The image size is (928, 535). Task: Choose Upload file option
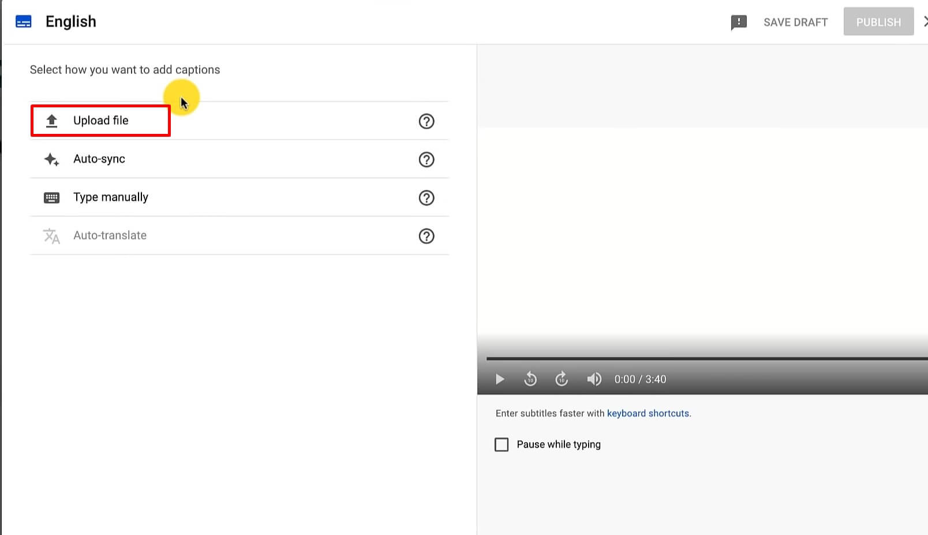[x=239, y=121]
